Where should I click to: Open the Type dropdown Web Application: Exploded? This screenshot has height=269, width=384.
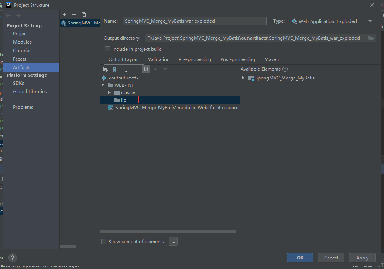click(332, 21)
